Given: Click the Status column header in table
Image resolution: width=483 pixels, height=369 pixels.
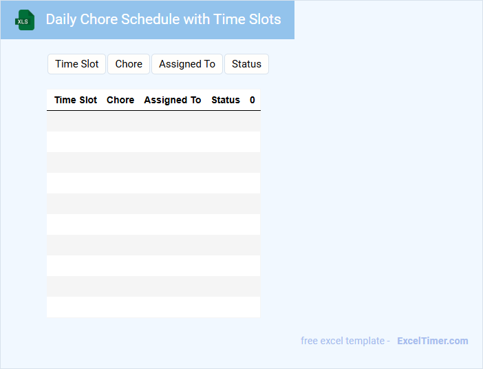Looking at the screenshot, I should pos(226,100).
